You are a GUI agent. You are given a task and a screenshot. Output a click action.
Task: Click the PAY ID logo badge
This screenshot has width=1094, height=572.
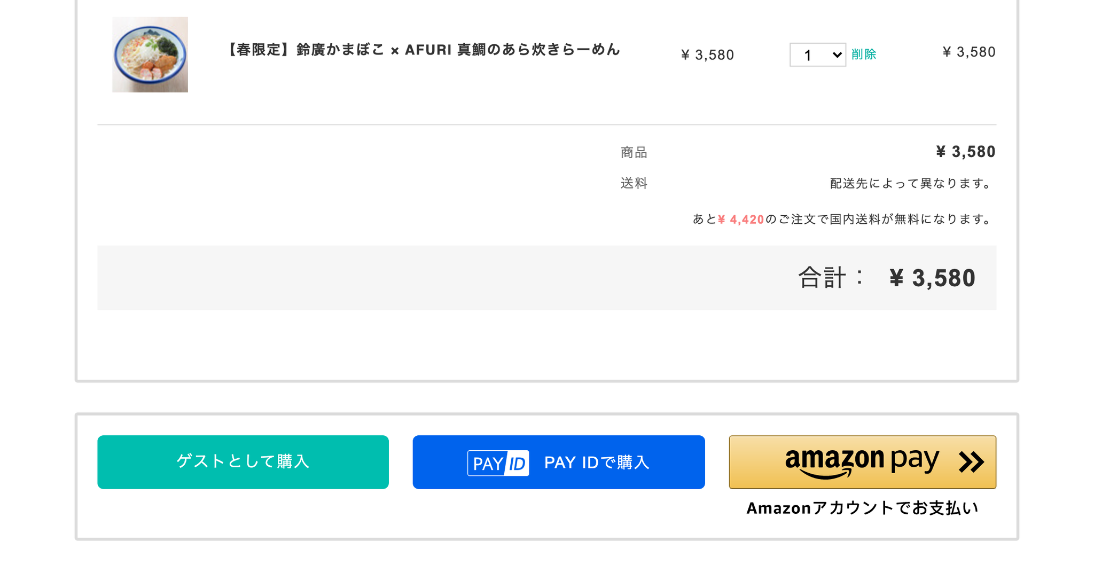[x=498, y=463]
